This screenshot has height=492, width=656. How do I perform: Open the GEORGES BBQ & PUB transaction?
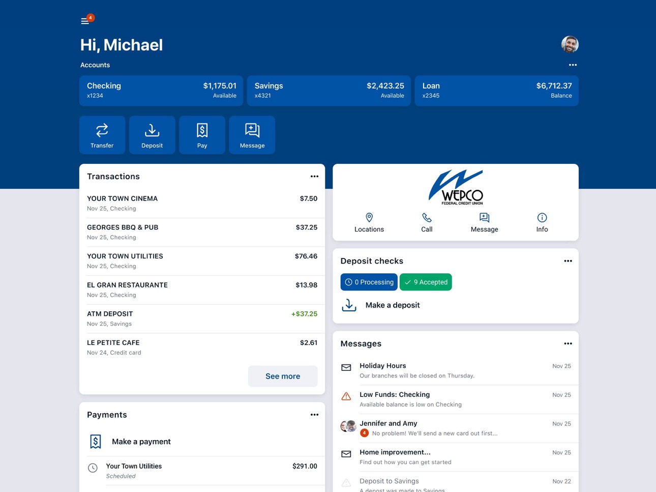coord(202,233)
